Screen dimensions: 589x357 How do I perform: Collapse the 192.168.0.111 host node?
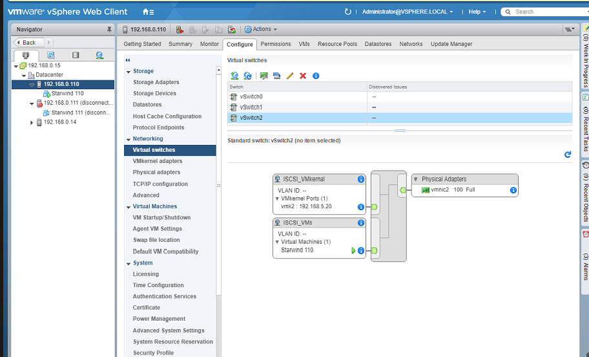point(32,103)
